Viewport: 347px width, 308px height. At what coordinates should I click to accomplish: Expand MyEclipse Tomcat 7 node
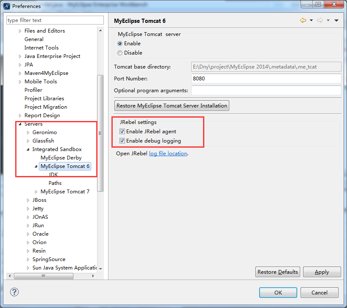coord(36,192)
